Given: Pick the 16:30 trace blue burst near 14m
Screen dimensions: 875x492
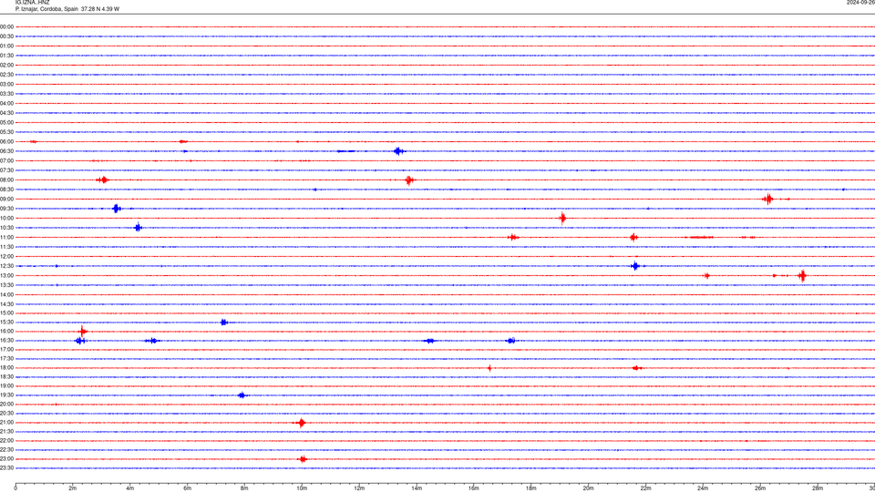Looking at the screenshot, I should point(429,340).
